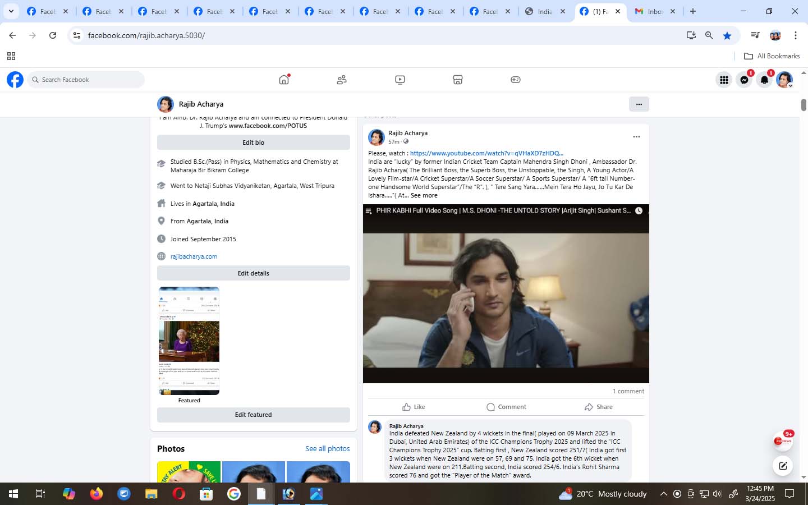
Task: Open first photo thumbnail in Photos section
Action: pos(189,472)
